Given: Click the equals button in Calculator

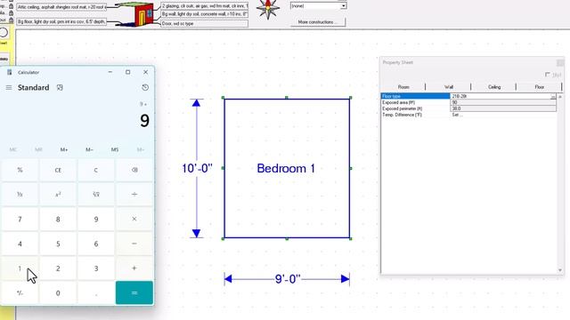Looking at the screenshot, I should (x=134, y=292).
